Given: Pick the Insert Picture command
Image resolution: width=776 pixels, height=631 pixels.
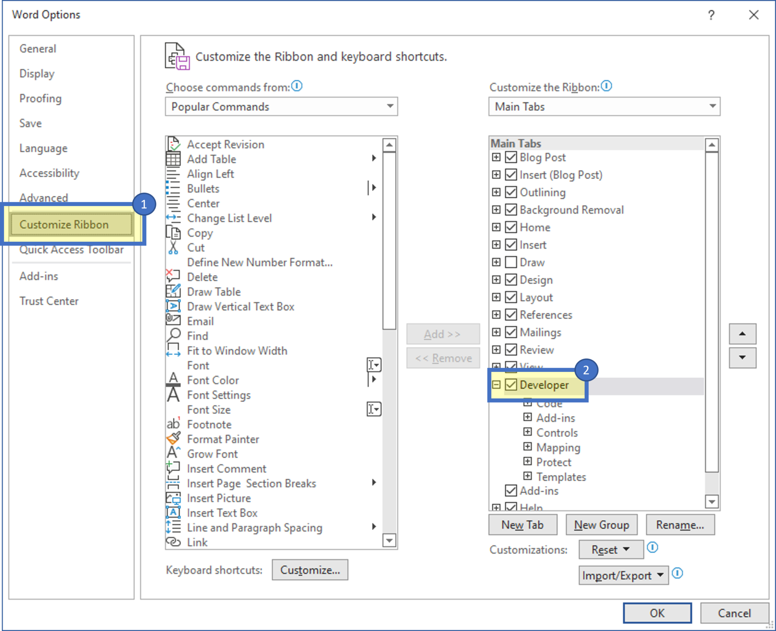Looking at the screenshot, I should [219, 498].
